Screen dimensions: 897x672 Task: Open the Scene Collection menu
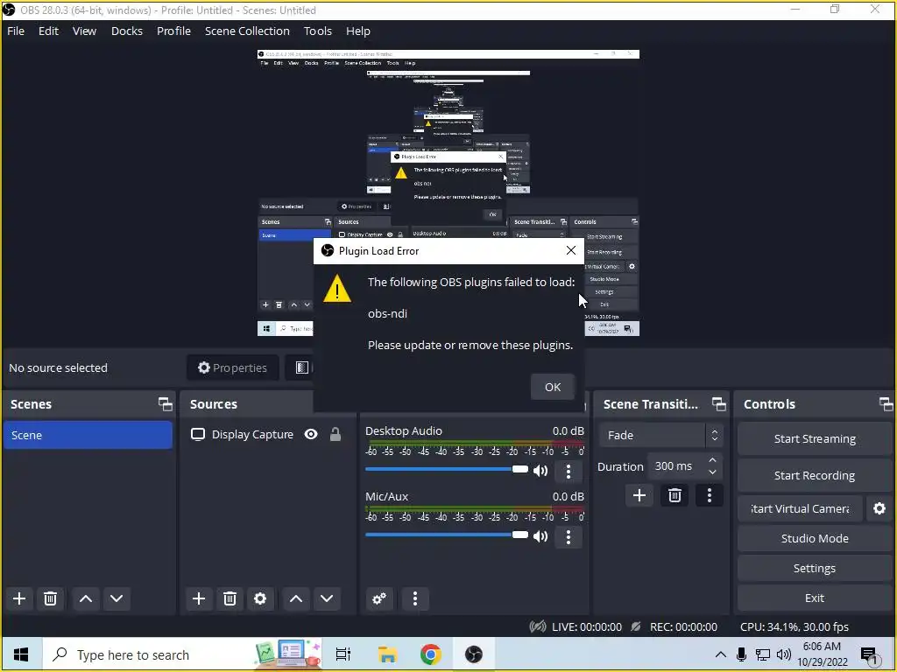tap(247, 31)
